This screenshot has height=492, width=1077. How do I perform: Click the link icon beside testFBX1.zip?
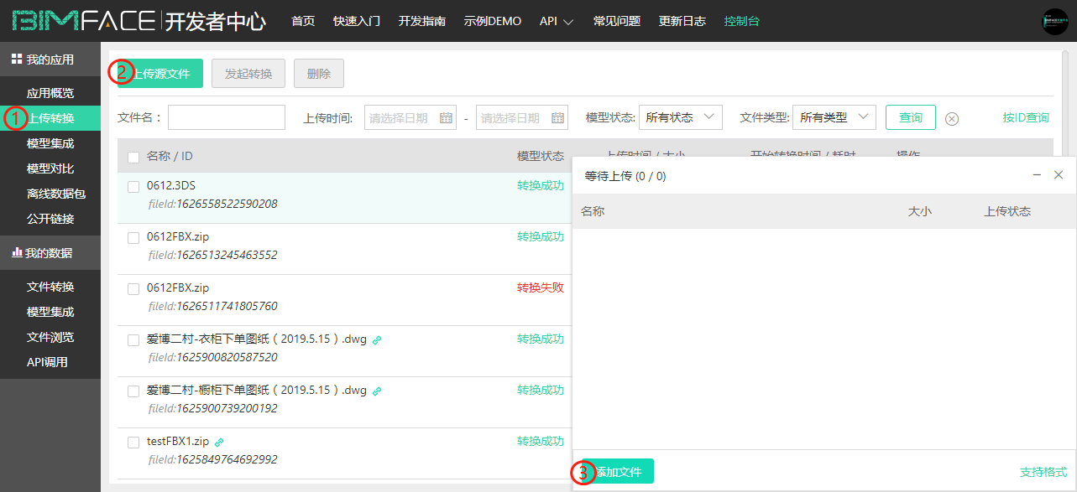[219, 442]
